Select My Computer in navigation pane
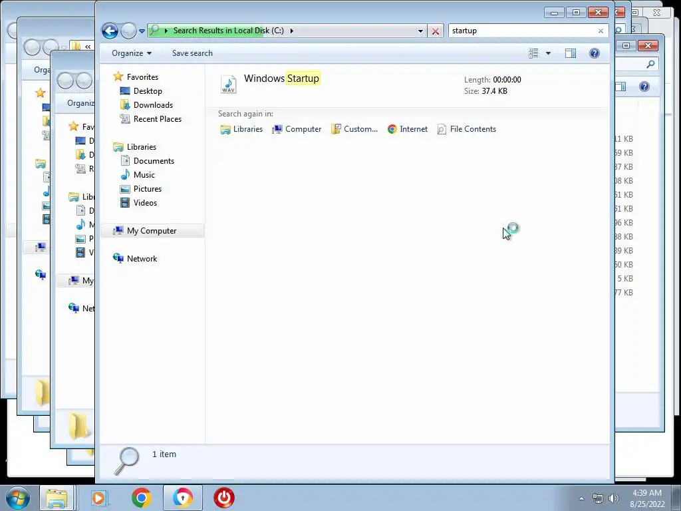This screenshot has height=511, width=681. [x=152, y=231]
